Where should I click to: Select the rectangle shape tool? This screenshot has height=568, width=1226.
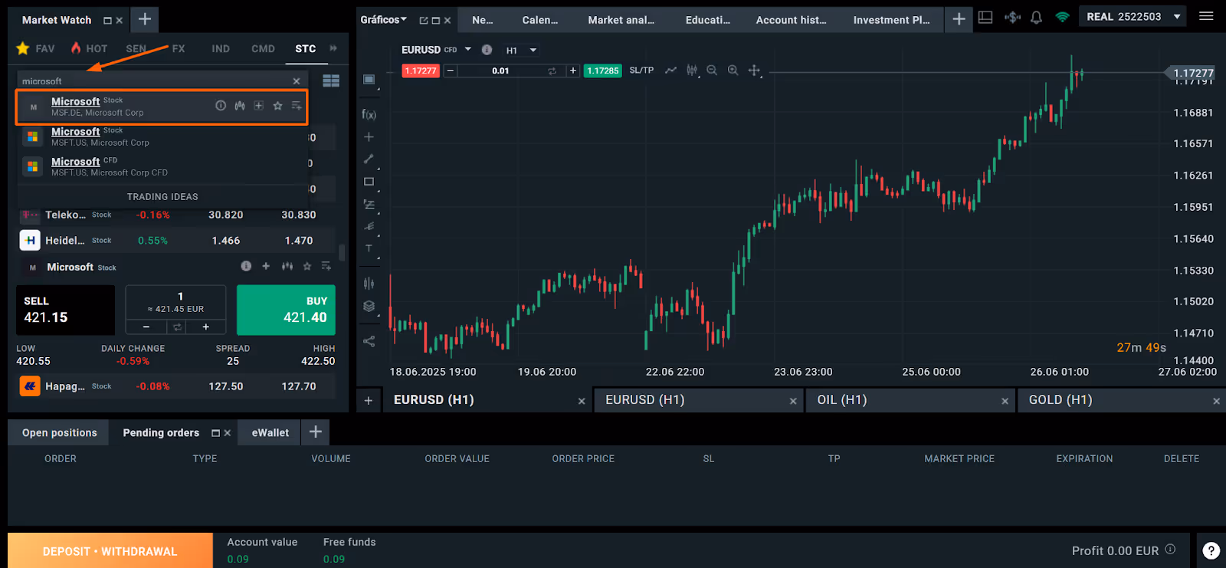pyautogui.click(x=369, y=182)
